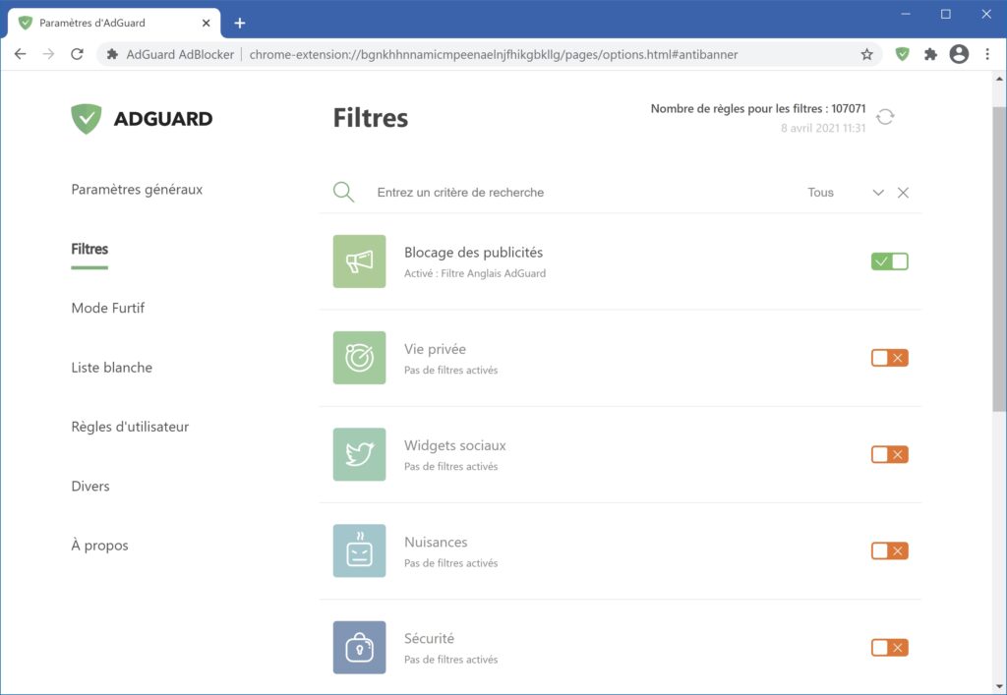The image size is (1007, 695).
Task: Click 'Activé : Filtre Anglais AdGuard' text
Action: [475, 273]
